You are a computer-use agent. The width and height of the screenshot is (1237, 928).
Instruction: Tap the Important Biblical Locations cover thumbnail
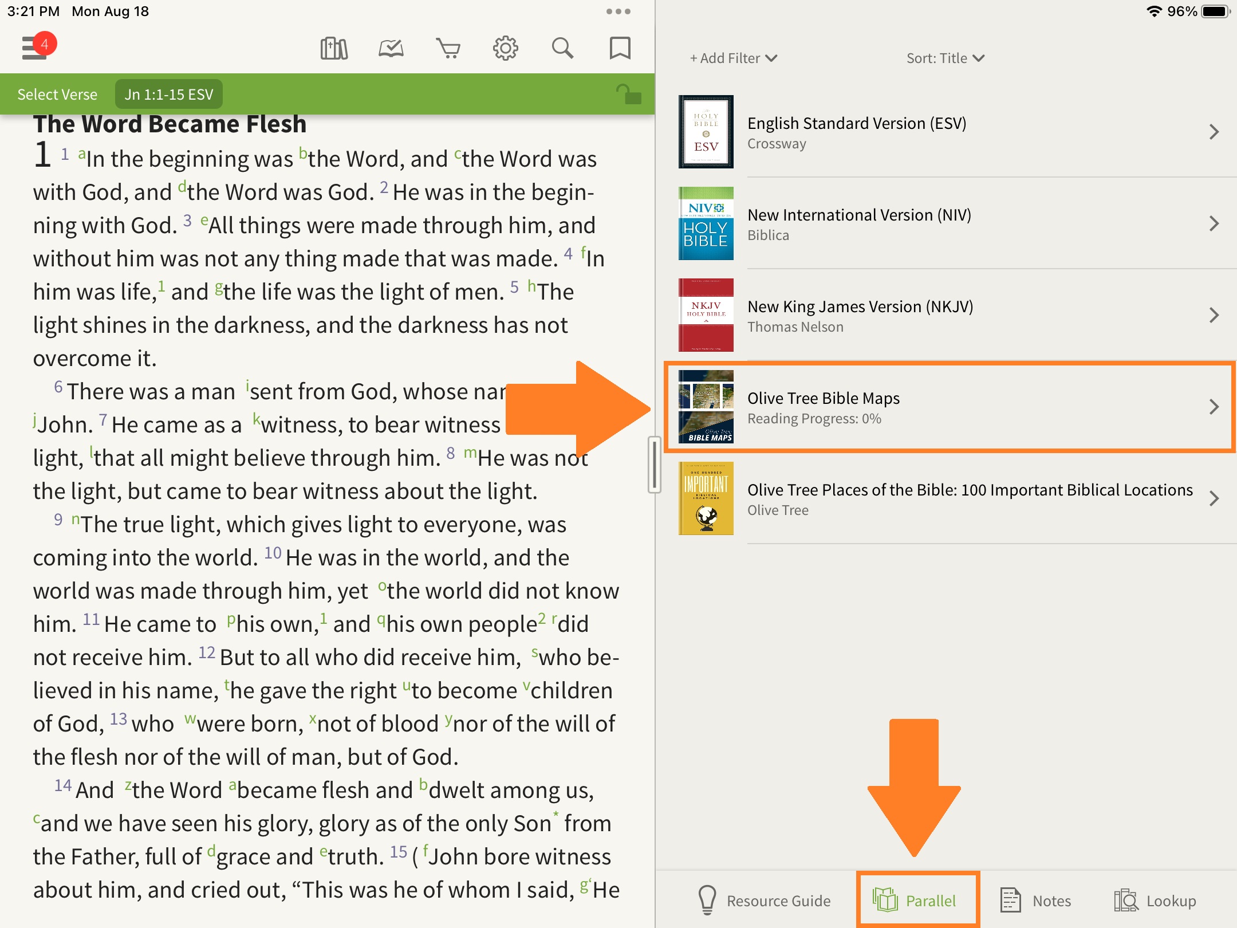[x=706, y=498]
